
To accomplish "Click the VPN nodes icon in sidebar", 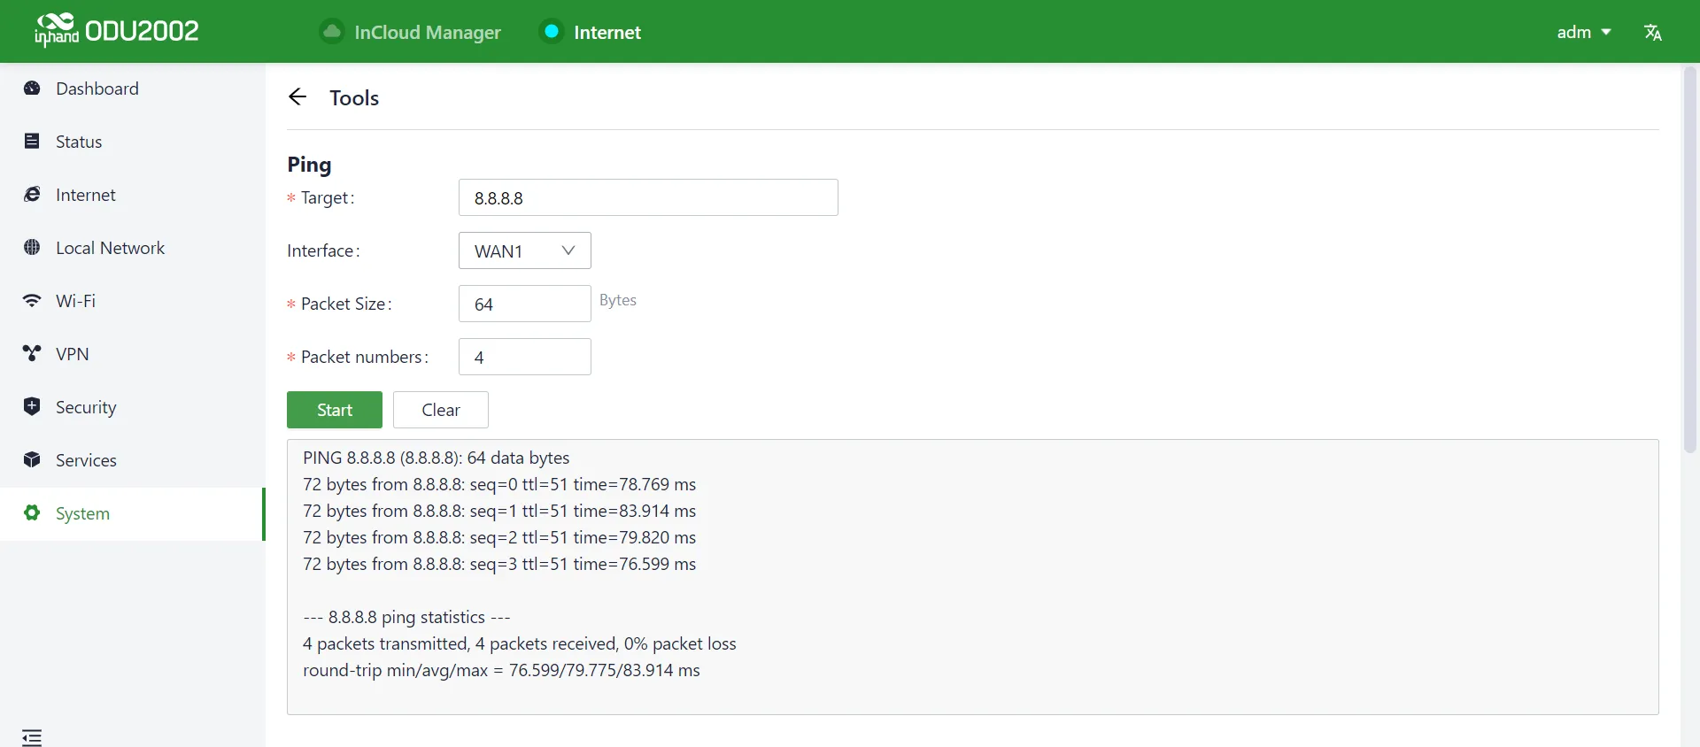I will click(32, 354).
